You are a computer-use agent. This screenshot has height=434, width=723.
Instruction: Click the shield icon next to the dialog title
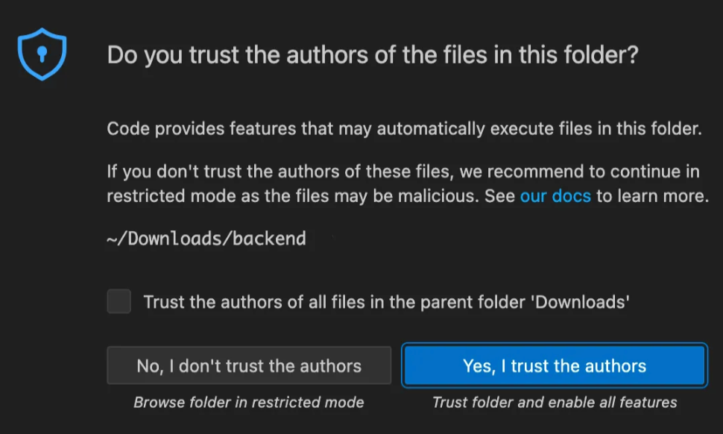tap(42, 52)
